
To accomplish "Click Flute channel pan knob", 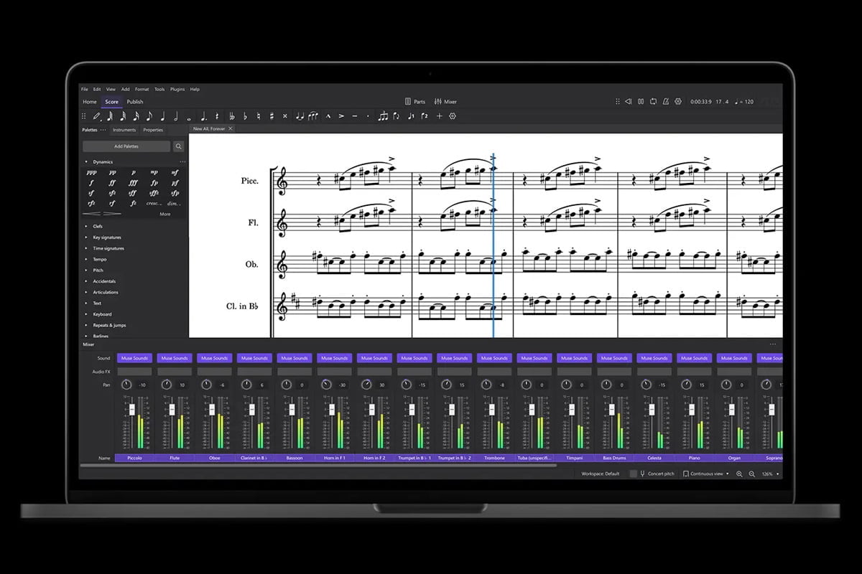I will [x=166, y=385].
